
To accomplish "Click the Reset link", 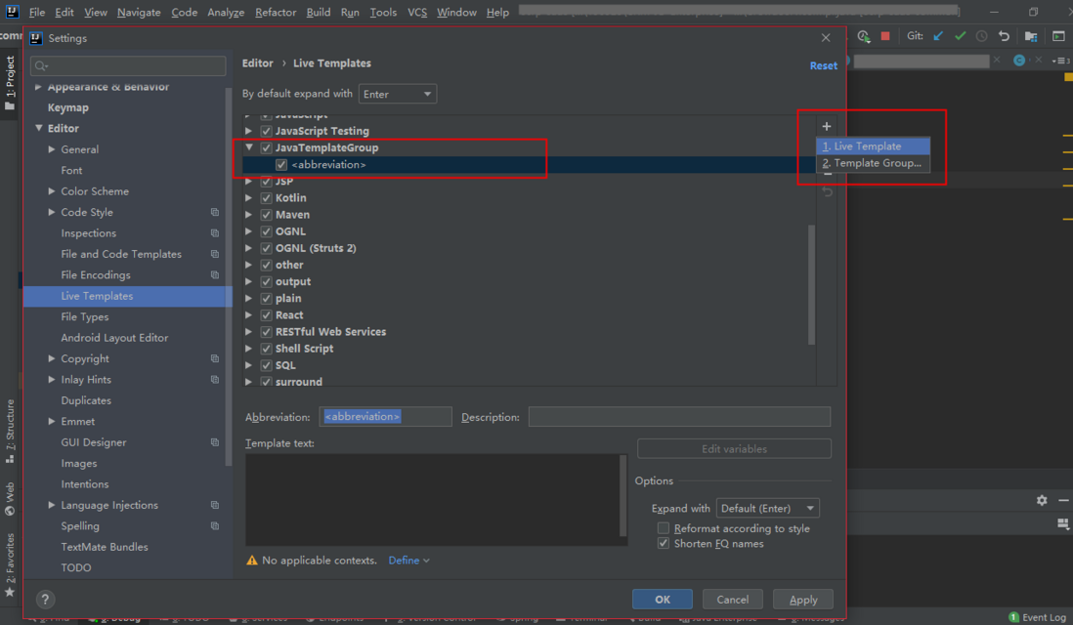I will coord(823,65).
